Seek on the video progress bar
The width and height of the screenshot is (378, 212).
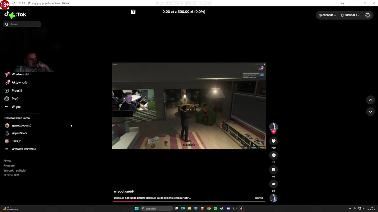point(189,202)
